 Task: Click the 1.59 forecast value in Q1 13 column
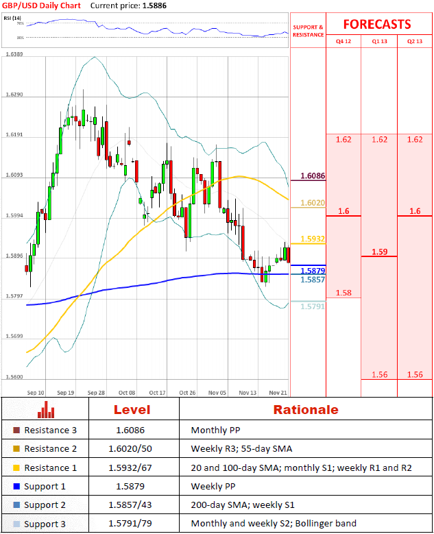click(x=379, y=252)
